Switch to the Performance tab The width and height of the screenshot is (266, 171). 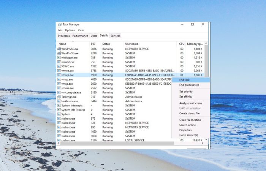(80, 36)
